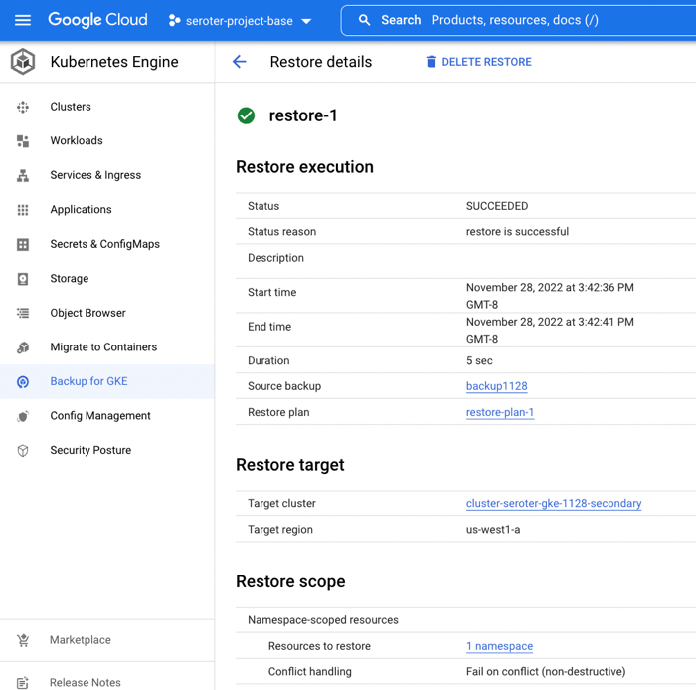Click the Services & Ingress icon
The width and height of the screenshot is (696, 690).
23,175
